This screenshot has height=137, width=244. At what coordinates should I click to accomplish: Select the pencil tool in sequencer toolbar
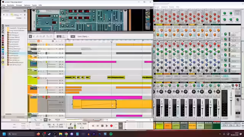point(34,37)
